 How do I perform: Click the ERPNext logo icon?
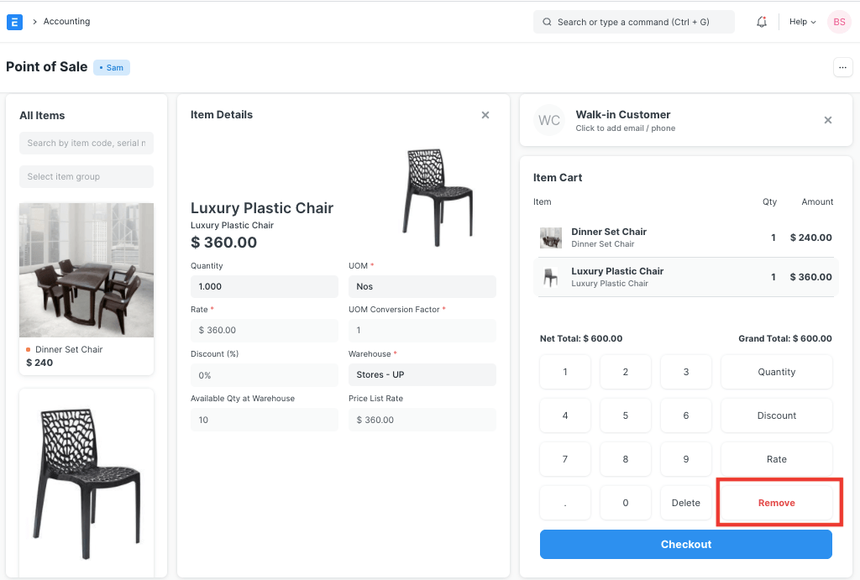pos(13,21)
